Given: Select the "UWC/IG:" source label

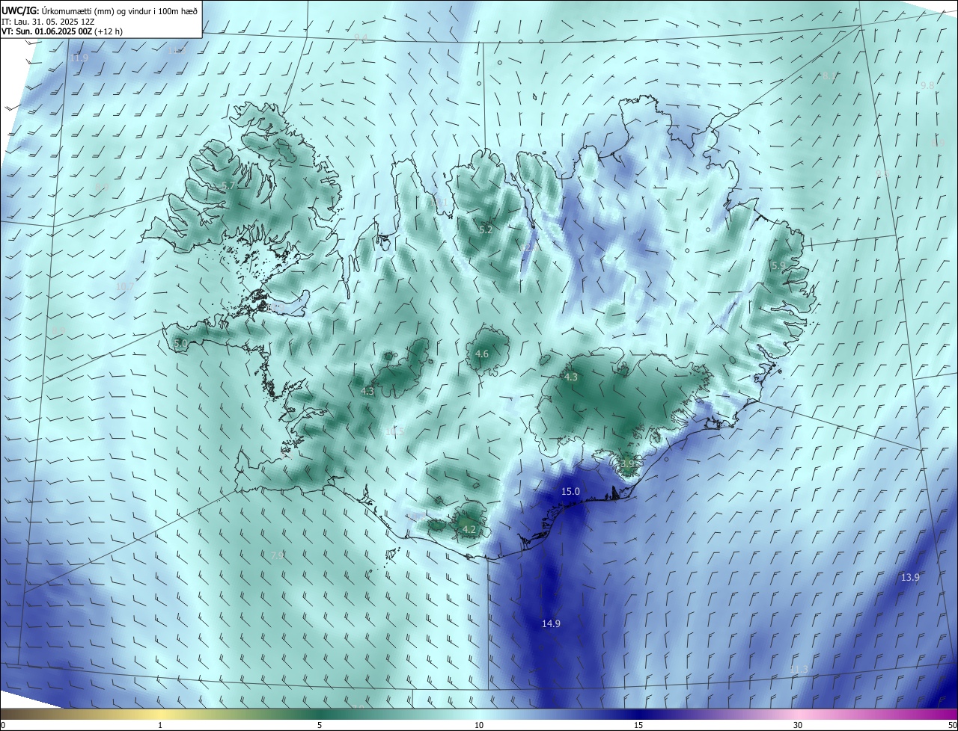Looking at the screenshot, I should pos(20,10).
